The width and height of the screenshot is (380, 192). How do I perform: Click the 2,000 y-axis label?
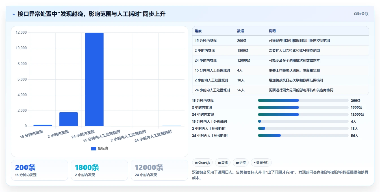pos(22,111)
